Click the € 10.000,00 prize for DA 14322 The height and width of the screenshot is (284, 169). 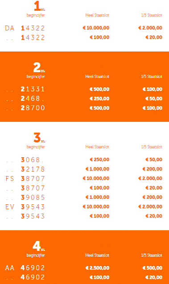click(96, 28)
